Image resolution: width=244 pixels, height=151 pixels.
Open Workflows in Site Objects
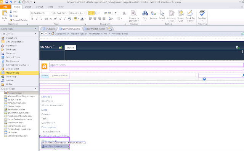[11, 46]
